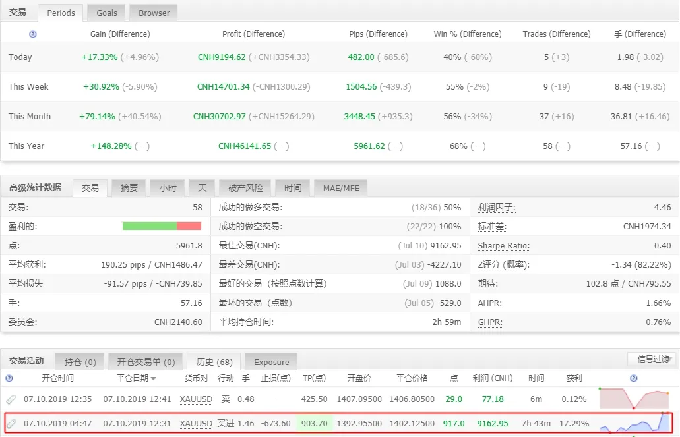Open the help icon left of 开仓时间 header
The width and height of the screenshot is (680, 437).
(x=9, y=378)
